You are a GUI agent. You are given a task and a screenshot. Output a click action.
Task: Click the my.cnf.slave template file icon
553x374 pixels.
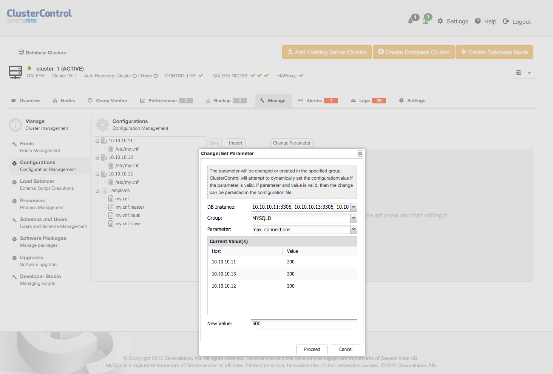click(x=111, y=224)
